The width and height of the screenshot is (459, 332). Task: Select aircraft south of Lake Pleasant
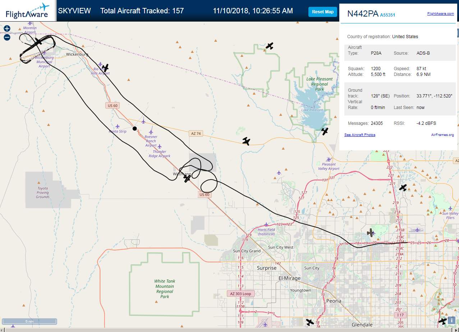pos(325,131)
